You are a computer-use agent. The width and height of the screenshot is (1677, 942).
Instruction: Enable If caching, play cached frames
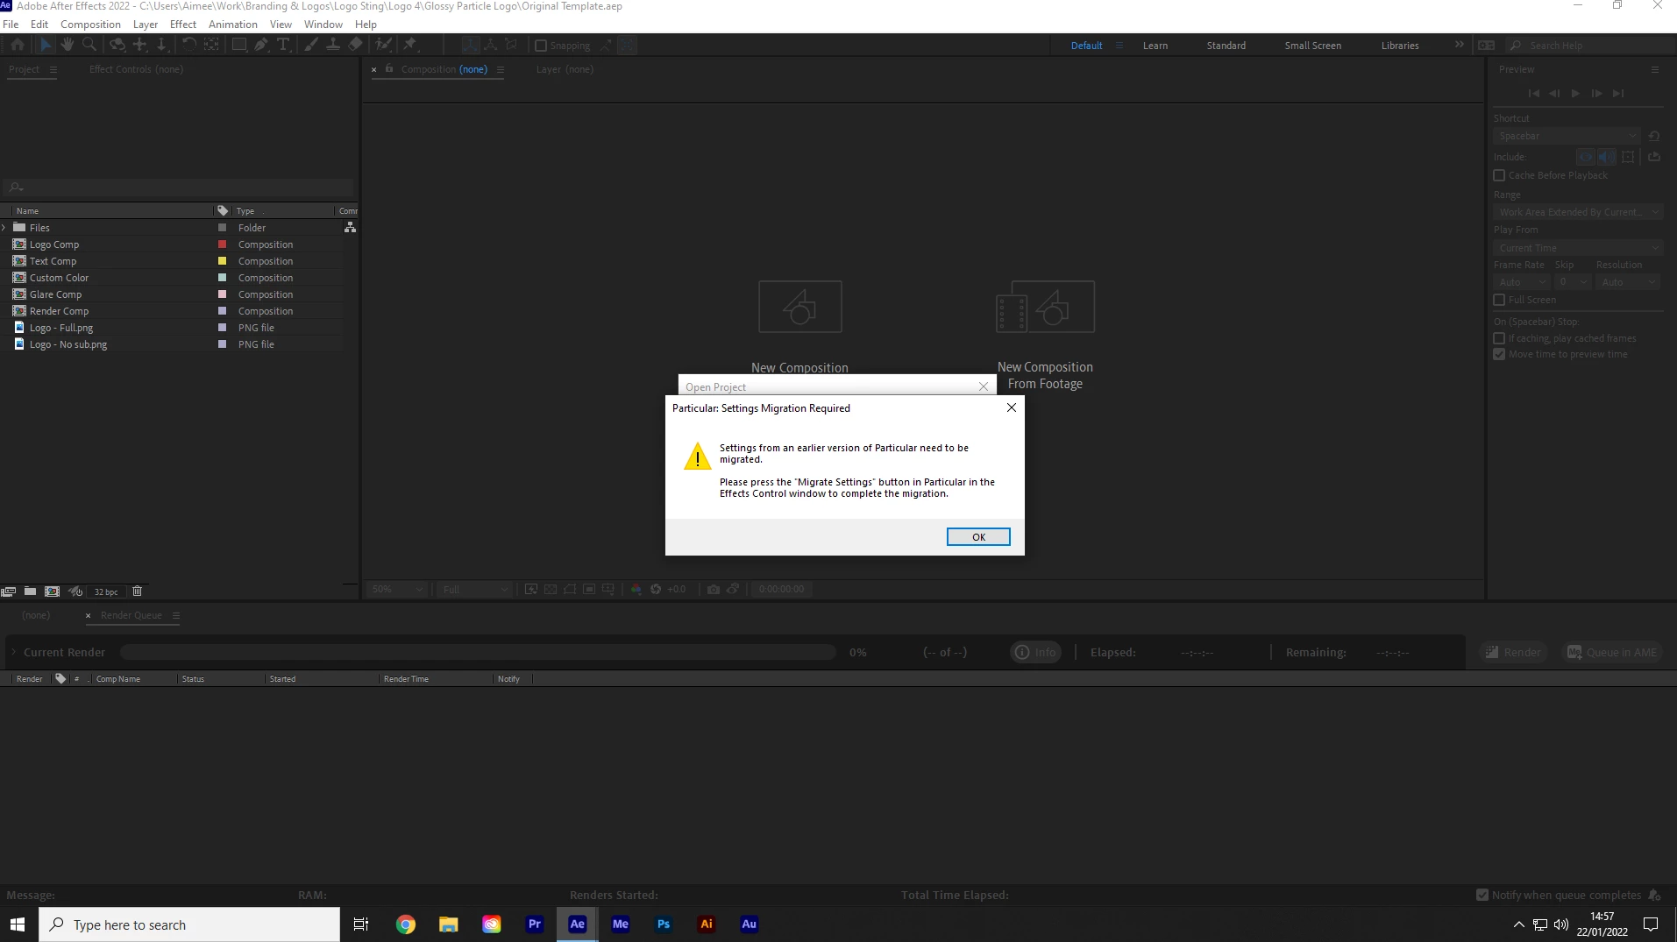(x=1499, y=338)
